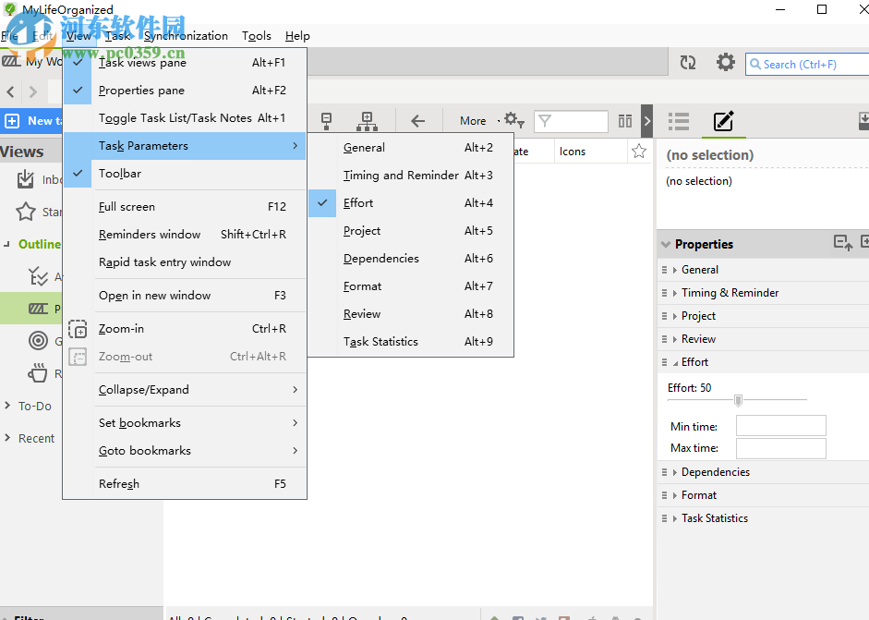Click the sync refresh icon near search bar
The width and height of the screenshot is (869, 620).
[x=687, y=63]
